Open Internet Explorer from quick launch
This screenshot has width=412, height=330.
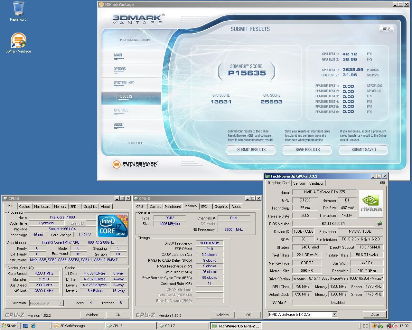(x=33, y=326)
